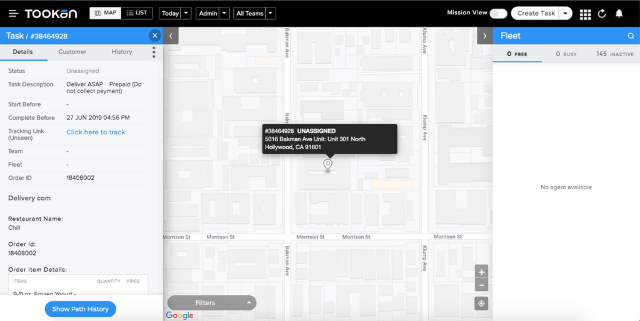Search the fleet with the magnifier icon
The image size is (640, 321).
(x=631, y=36)
